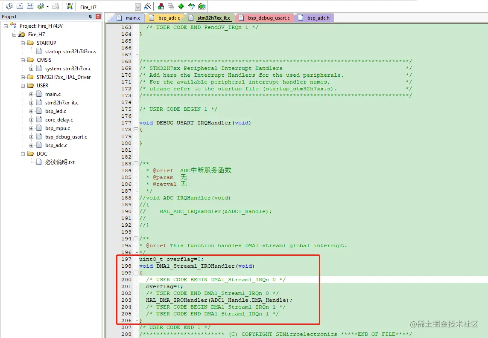Collapse the Fire_H7 target node
The width and height of the screenshot is (488, 338).
(15, 35)
